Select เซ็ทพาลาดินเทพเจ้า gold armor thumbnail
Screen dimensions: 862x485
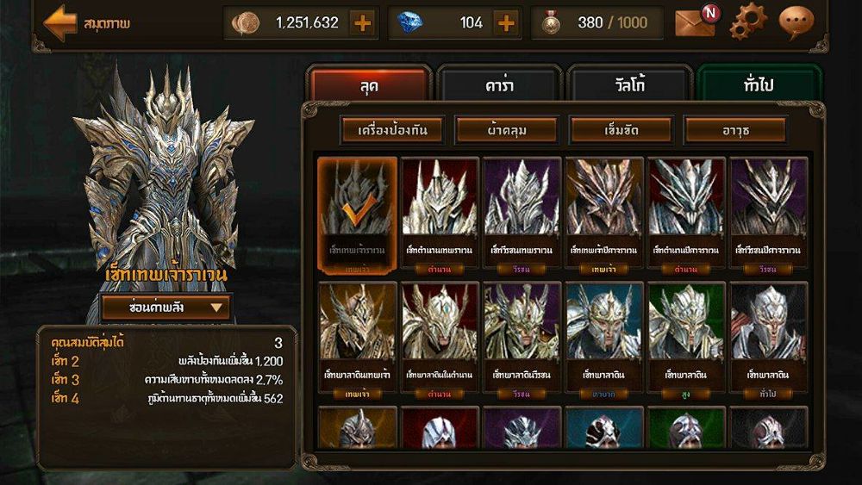pos(357,340)
